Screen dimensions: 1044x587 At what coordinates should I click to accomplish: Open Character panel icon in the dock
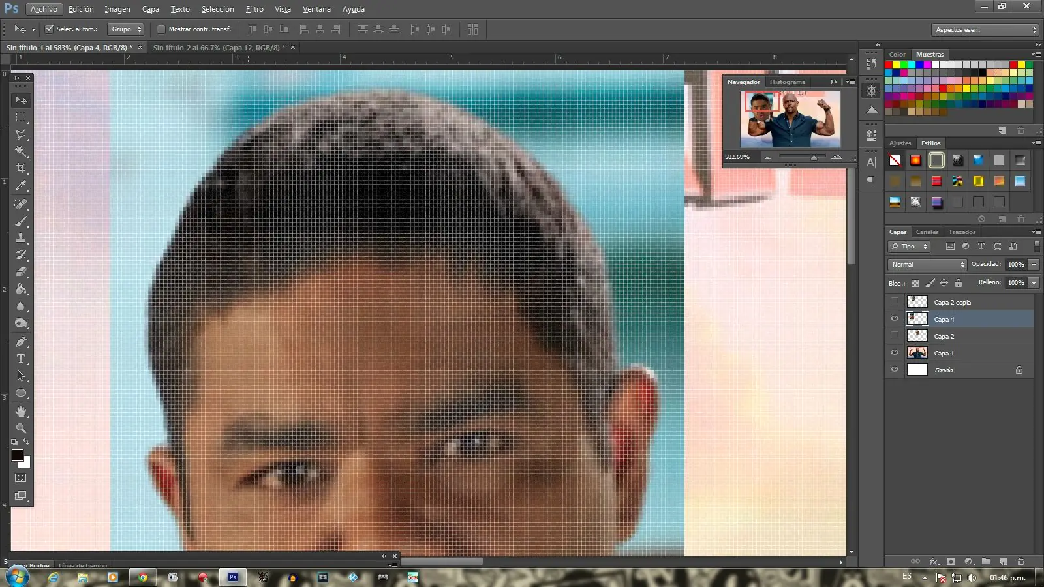[871, 162]
